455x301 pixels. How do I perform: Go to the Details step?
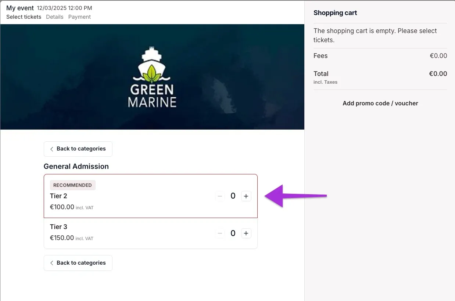[x=55, y=17]
